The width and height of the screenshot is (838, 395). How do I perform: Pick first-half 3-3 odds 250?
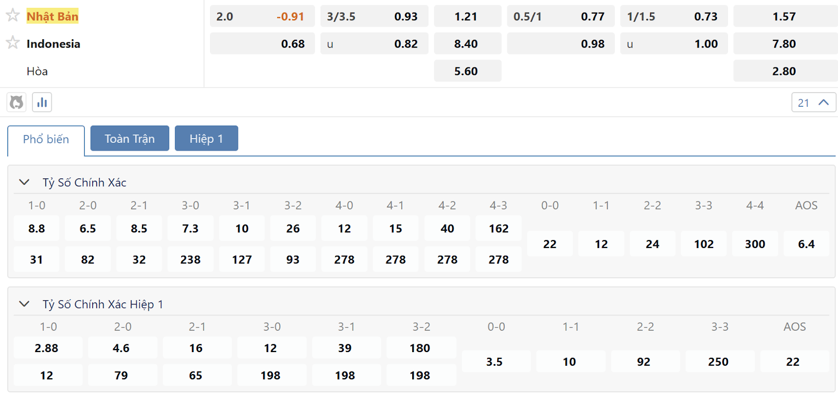point(719,362)
